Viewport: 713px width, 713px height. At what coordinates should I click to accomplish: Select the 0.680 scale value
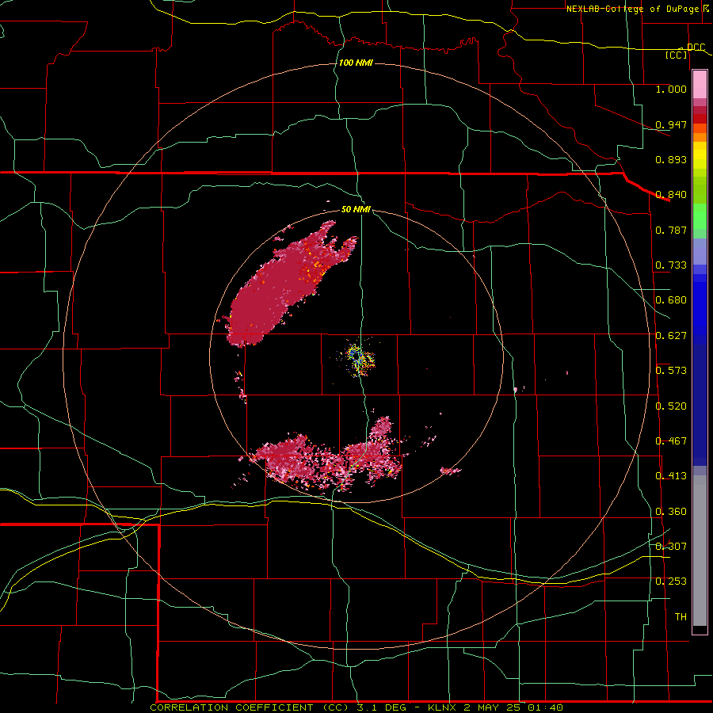[x=671, y=300]
